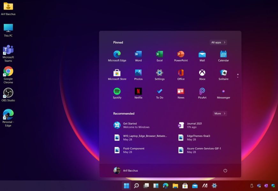This screenshot has height=191, width=278.
Task: Launch Word from pinned apps
Action: [x=138, y=56]
